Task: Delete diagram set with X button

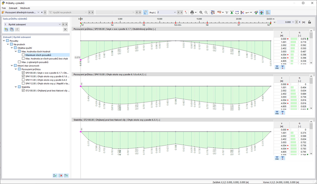Action: 65,30
